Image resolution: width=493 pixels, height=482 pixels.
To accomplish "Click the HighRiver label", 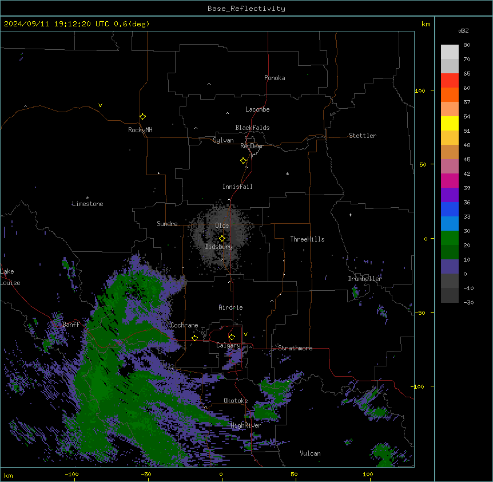I will [246, 425].
